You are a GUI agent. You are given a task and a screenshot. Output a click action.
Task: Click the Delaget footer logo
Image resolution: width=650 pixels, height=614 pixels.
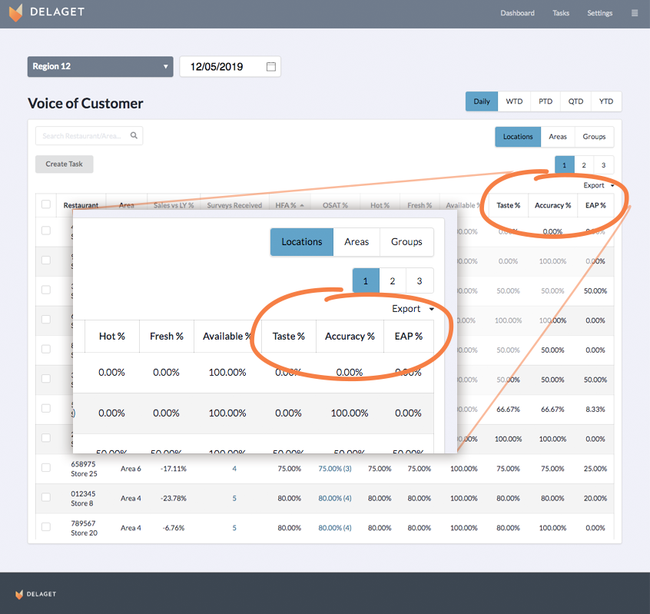[x=35, y=594]
